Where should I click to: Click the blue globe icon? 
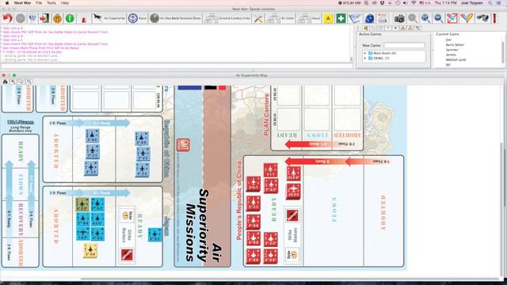coord(369,18)
